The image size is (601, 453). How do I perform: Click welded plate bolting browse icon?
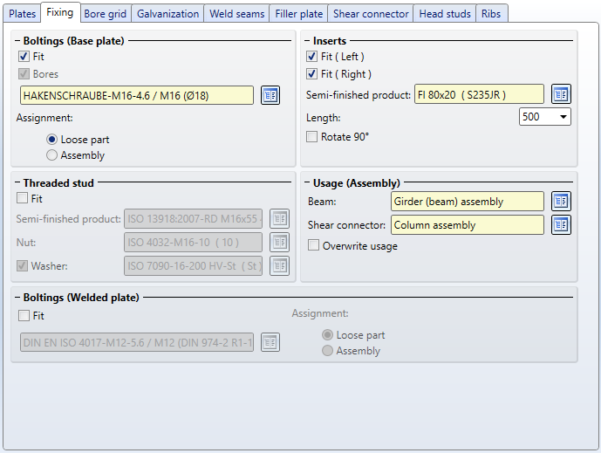pyautogui.click(x=270, y=342)
